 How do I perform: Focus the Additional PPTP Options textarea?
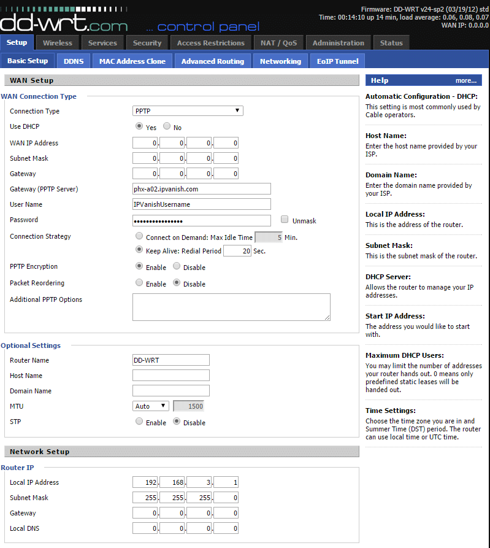231,307
